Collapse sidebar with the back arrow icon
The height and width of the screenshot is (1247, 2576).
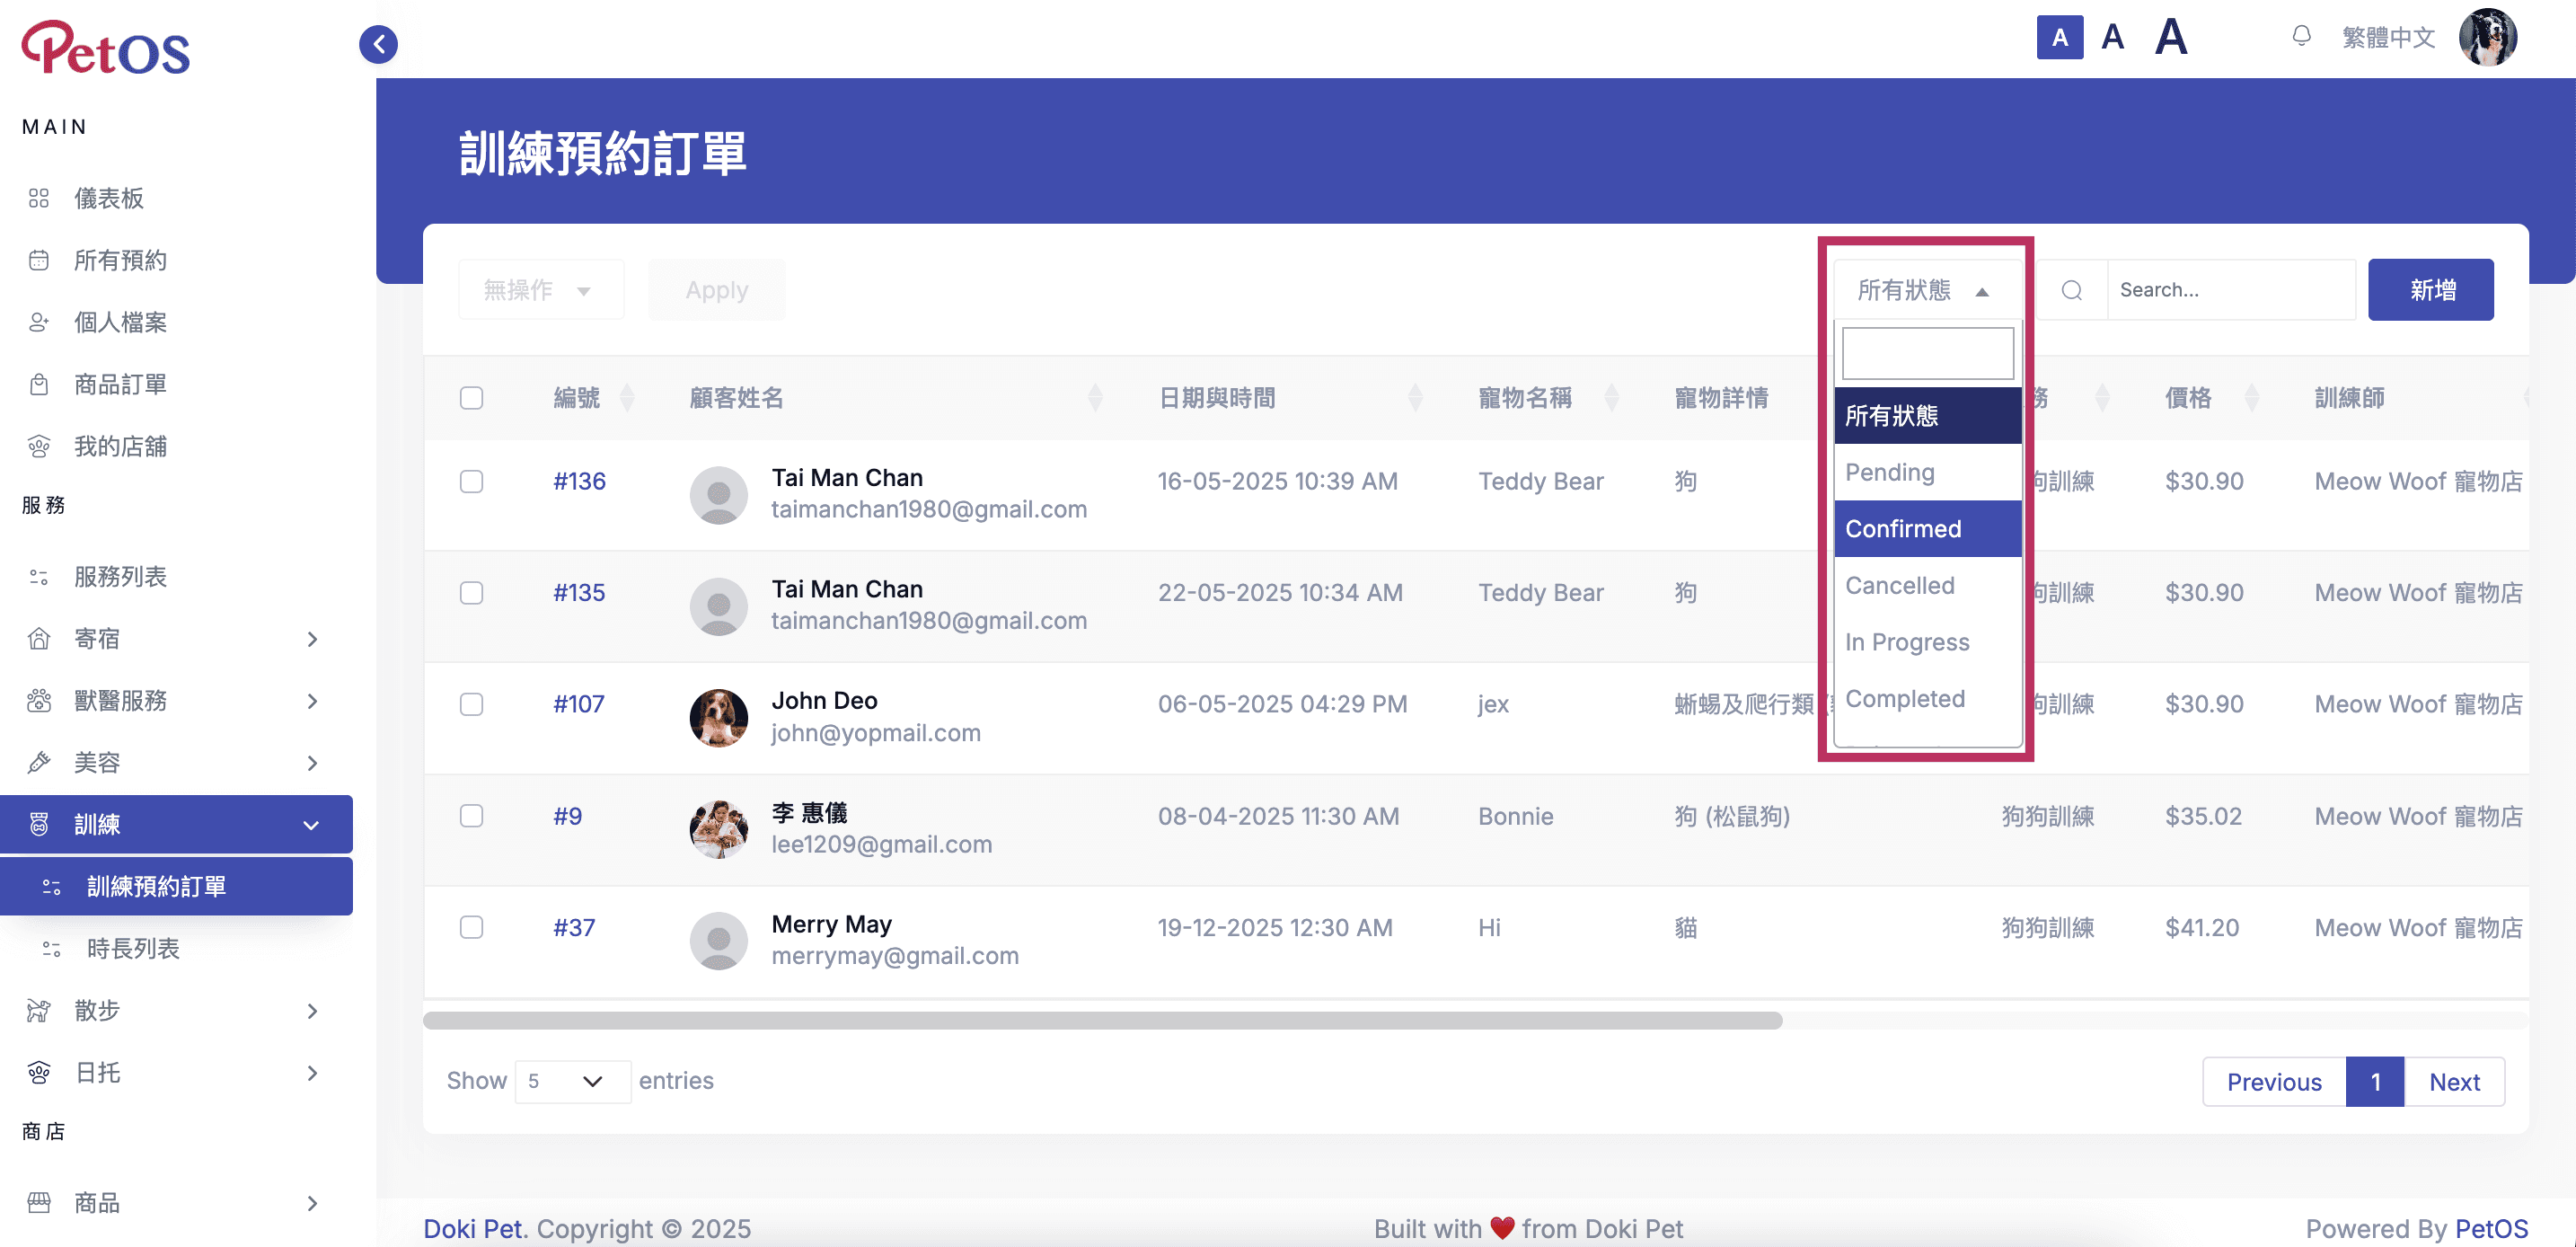pyautogui.click(x=378, y=44)
